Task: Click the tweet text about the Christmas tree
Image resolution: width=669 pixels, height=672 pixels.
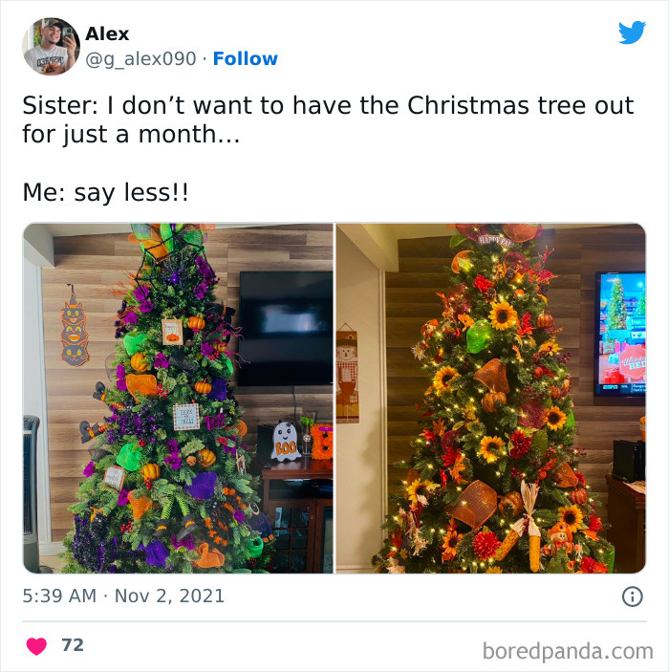Action: point(328,119)
